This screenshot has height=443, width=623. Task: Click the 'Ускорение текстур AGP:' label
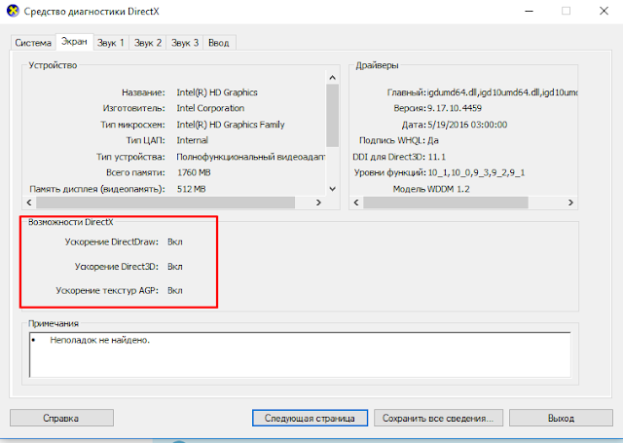point(107,291)
